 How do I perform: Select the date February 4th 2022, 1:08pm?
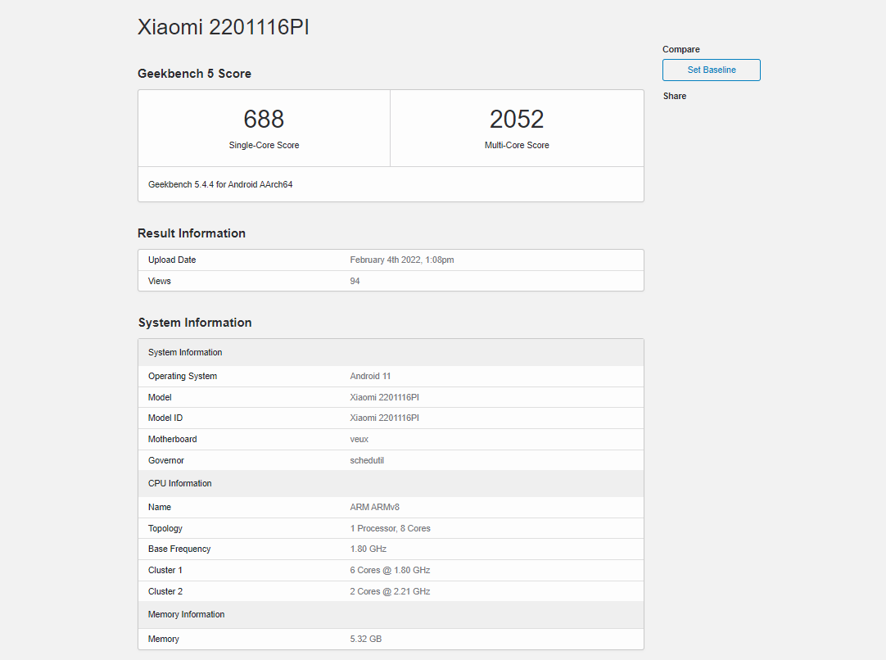402,260
